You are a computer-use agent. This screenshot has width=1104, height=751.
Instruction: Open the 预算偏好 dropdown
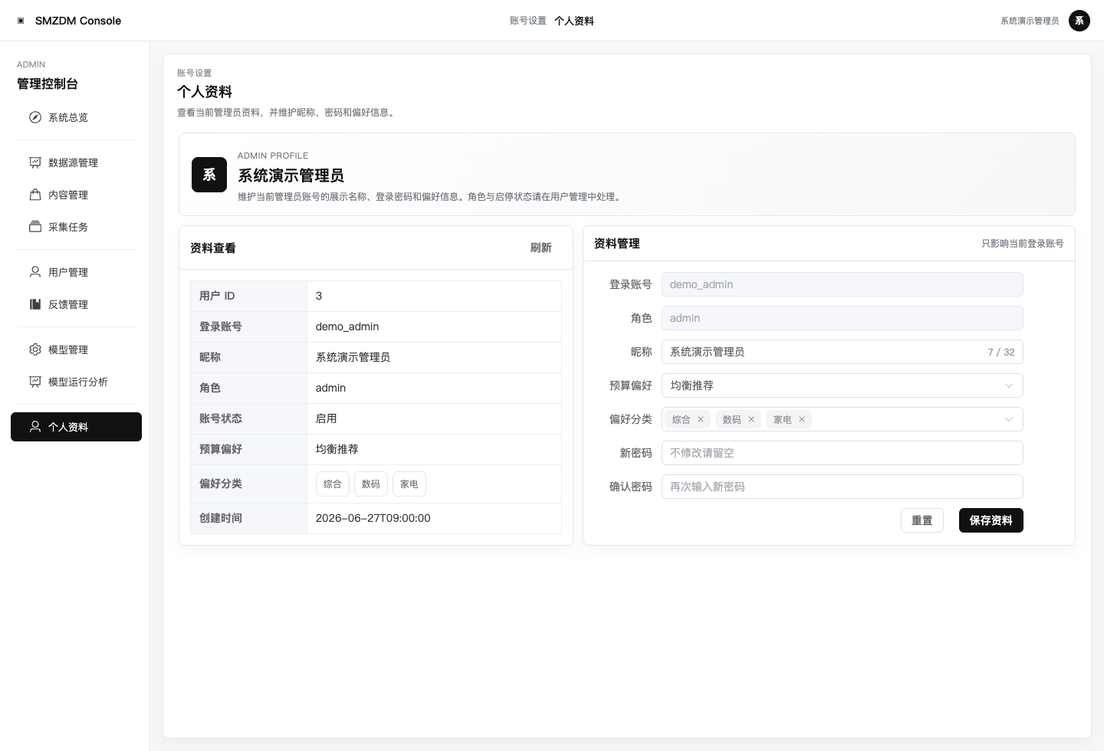[842, 385]
